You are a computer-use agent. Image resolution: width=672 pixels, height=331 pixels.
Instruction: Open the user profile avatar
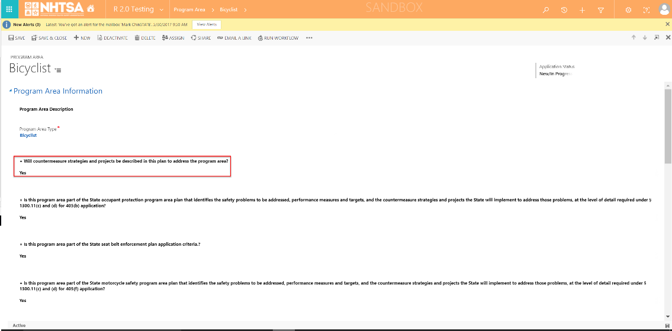tap(664, 9)
